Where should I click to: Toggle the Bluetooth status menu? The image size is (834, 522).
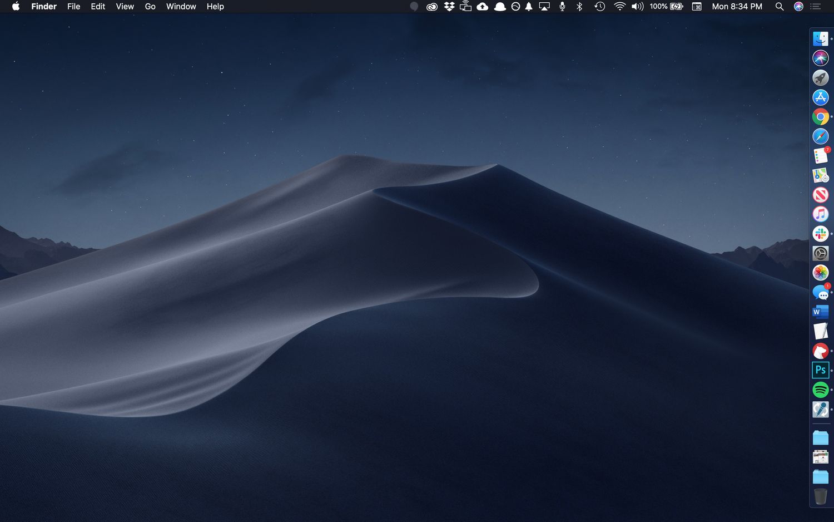click(579, 7)
